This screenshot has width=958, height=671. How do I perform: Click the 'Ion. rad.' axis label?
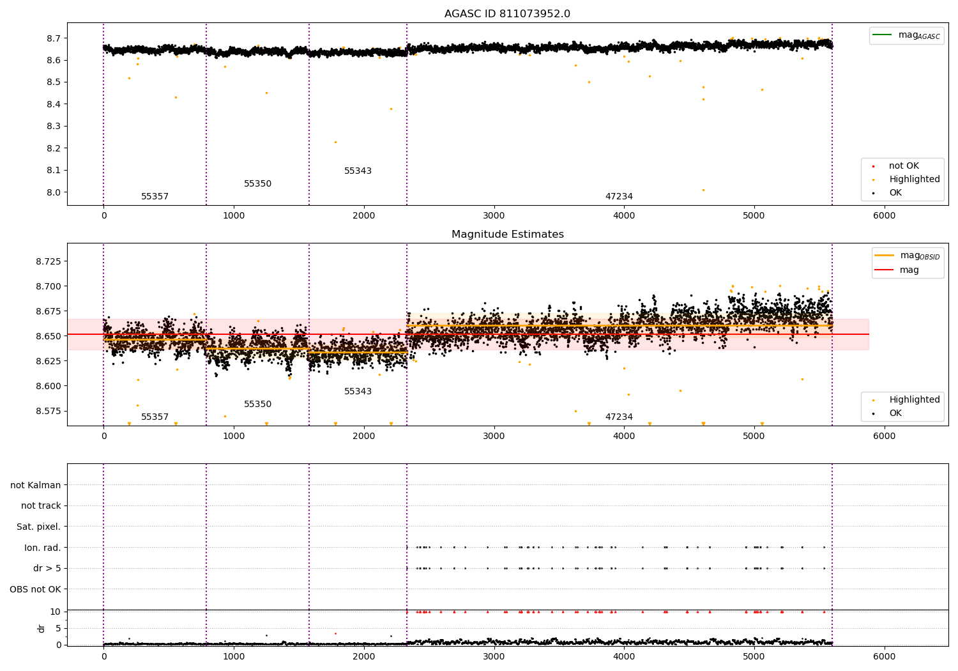click(43, 548)
